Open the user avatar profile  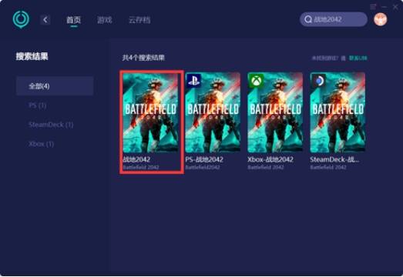381,19
